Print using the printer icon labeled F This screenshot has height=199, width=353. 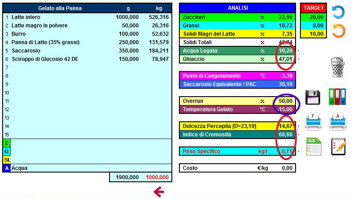[313, 120]
